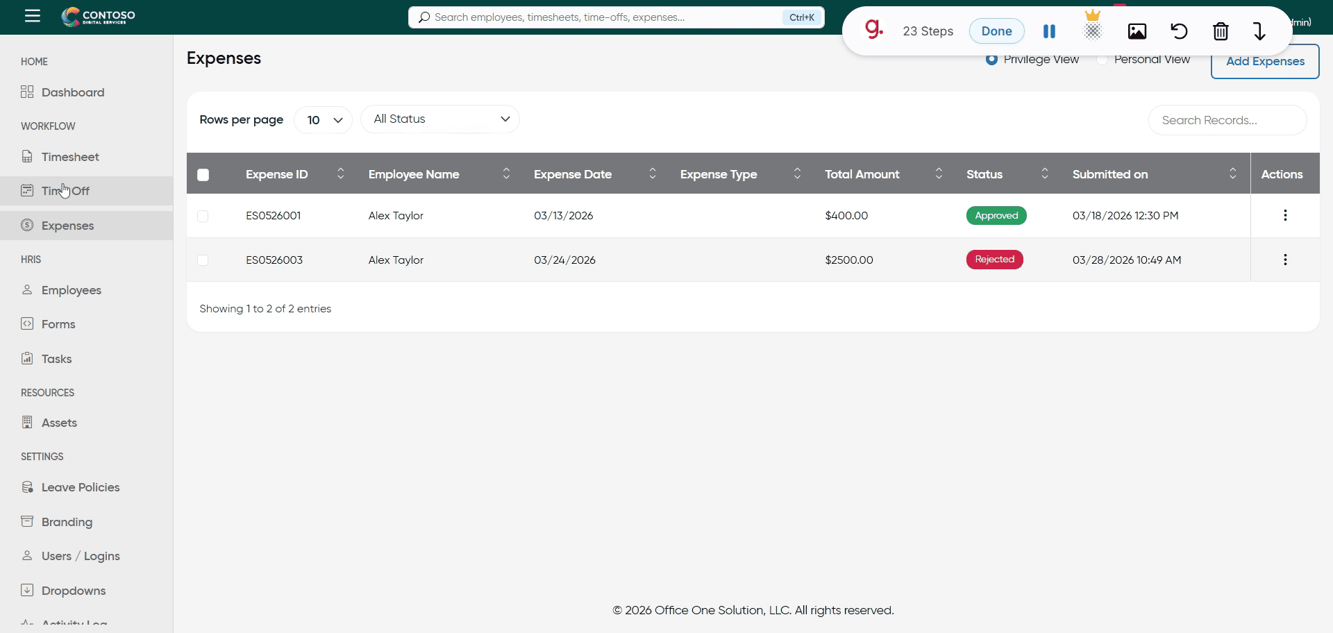
Task: Click the undo arrow in recorder toolbar
Action: [1179, 31]
